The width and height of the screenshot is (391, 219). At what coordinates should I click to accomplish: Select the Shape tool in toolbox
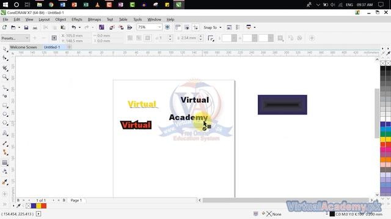tap(5, 58)
